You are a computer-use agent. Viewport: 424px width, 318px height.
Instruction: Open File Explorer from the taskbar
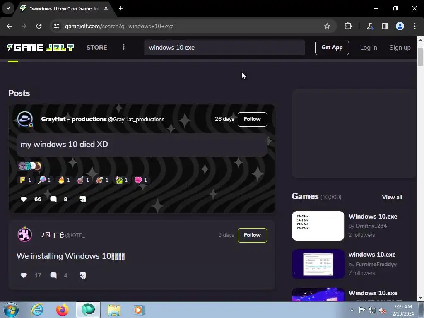click(x=114, y=310)
